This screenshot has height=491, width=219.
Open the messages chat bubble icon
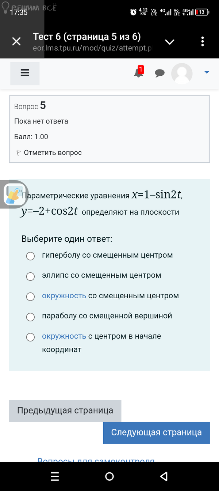coord(160,73)
